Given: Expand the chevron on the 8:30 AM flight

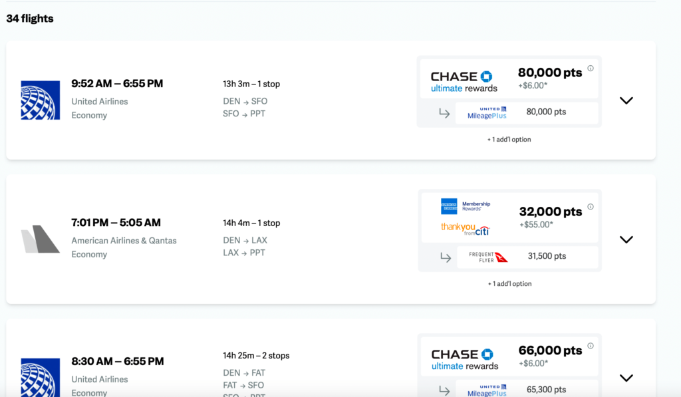Looking at the screenshot, I should [626, 377].
